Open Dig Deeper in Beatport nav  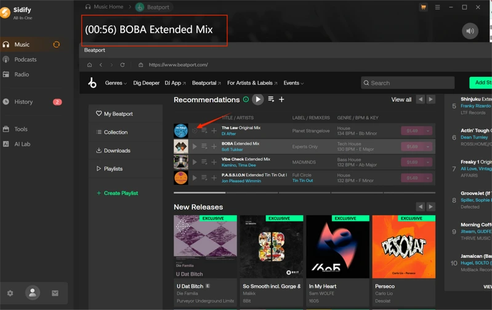point(146,83)
